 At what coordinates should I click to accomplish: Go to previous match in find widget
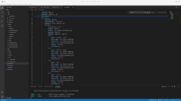(x=159, y=12)
